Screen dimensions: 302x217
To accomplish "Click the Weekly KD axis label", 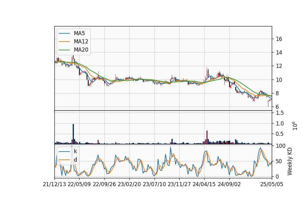I will tap(290, 161).
